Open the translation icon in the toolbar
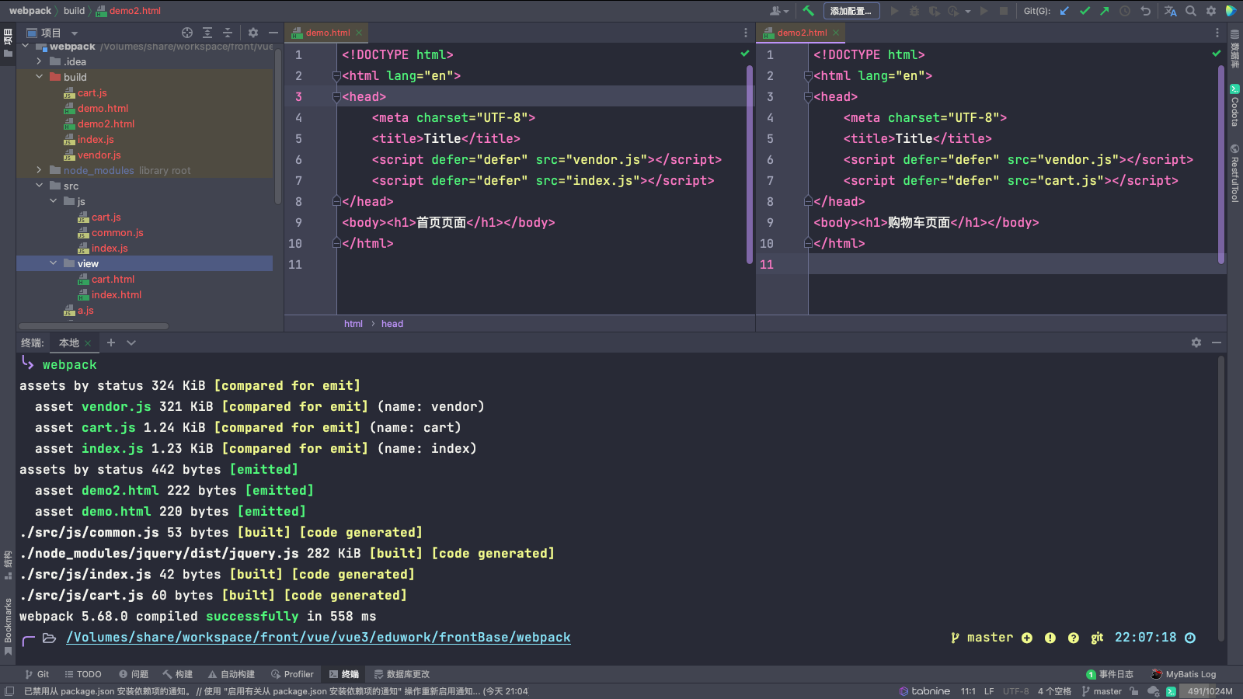 click(1170, 10)
